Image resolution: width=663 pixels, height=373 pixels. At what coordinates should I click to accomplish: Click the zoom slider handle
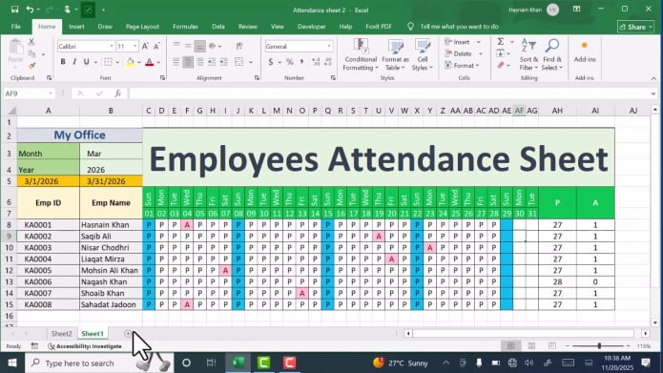tap(599, 346)
